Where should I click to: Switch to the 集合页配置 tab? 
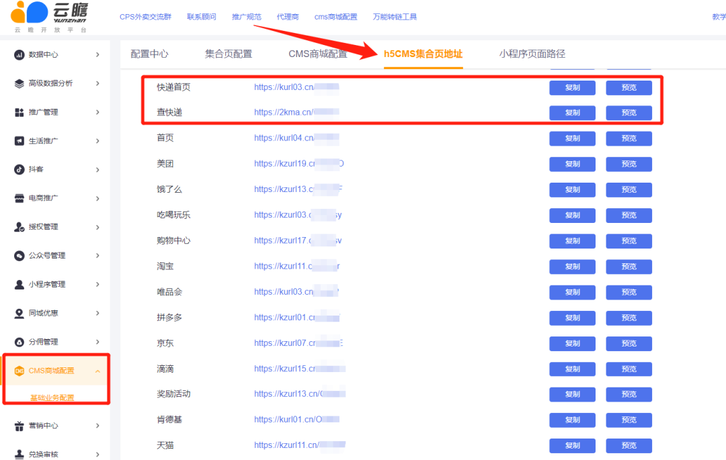tap(229, 54)
